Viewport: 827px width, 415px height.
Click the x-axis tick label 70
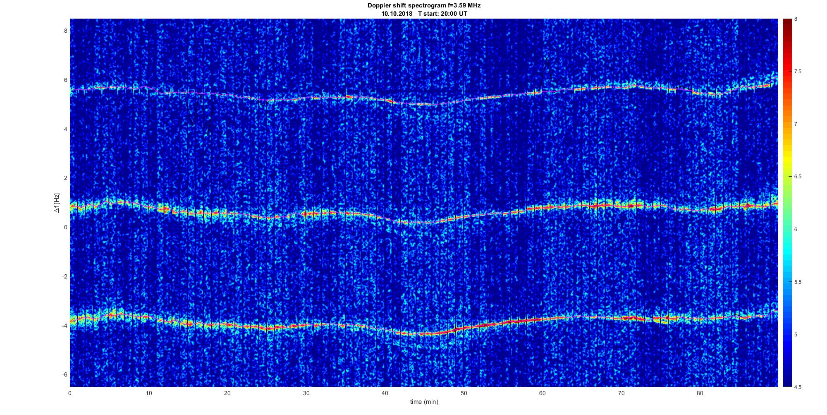621,393
